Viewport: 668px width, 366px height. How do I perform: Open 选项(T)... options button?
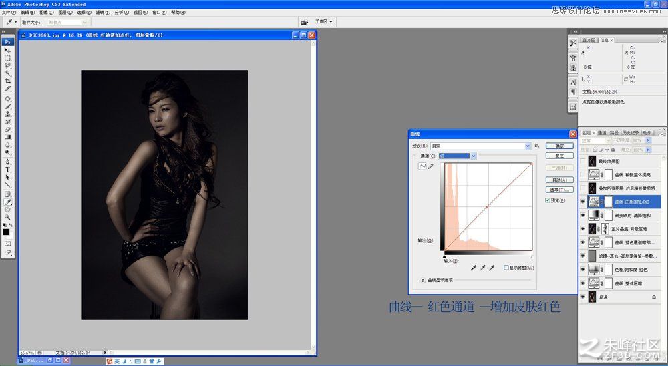pos(559,190)
